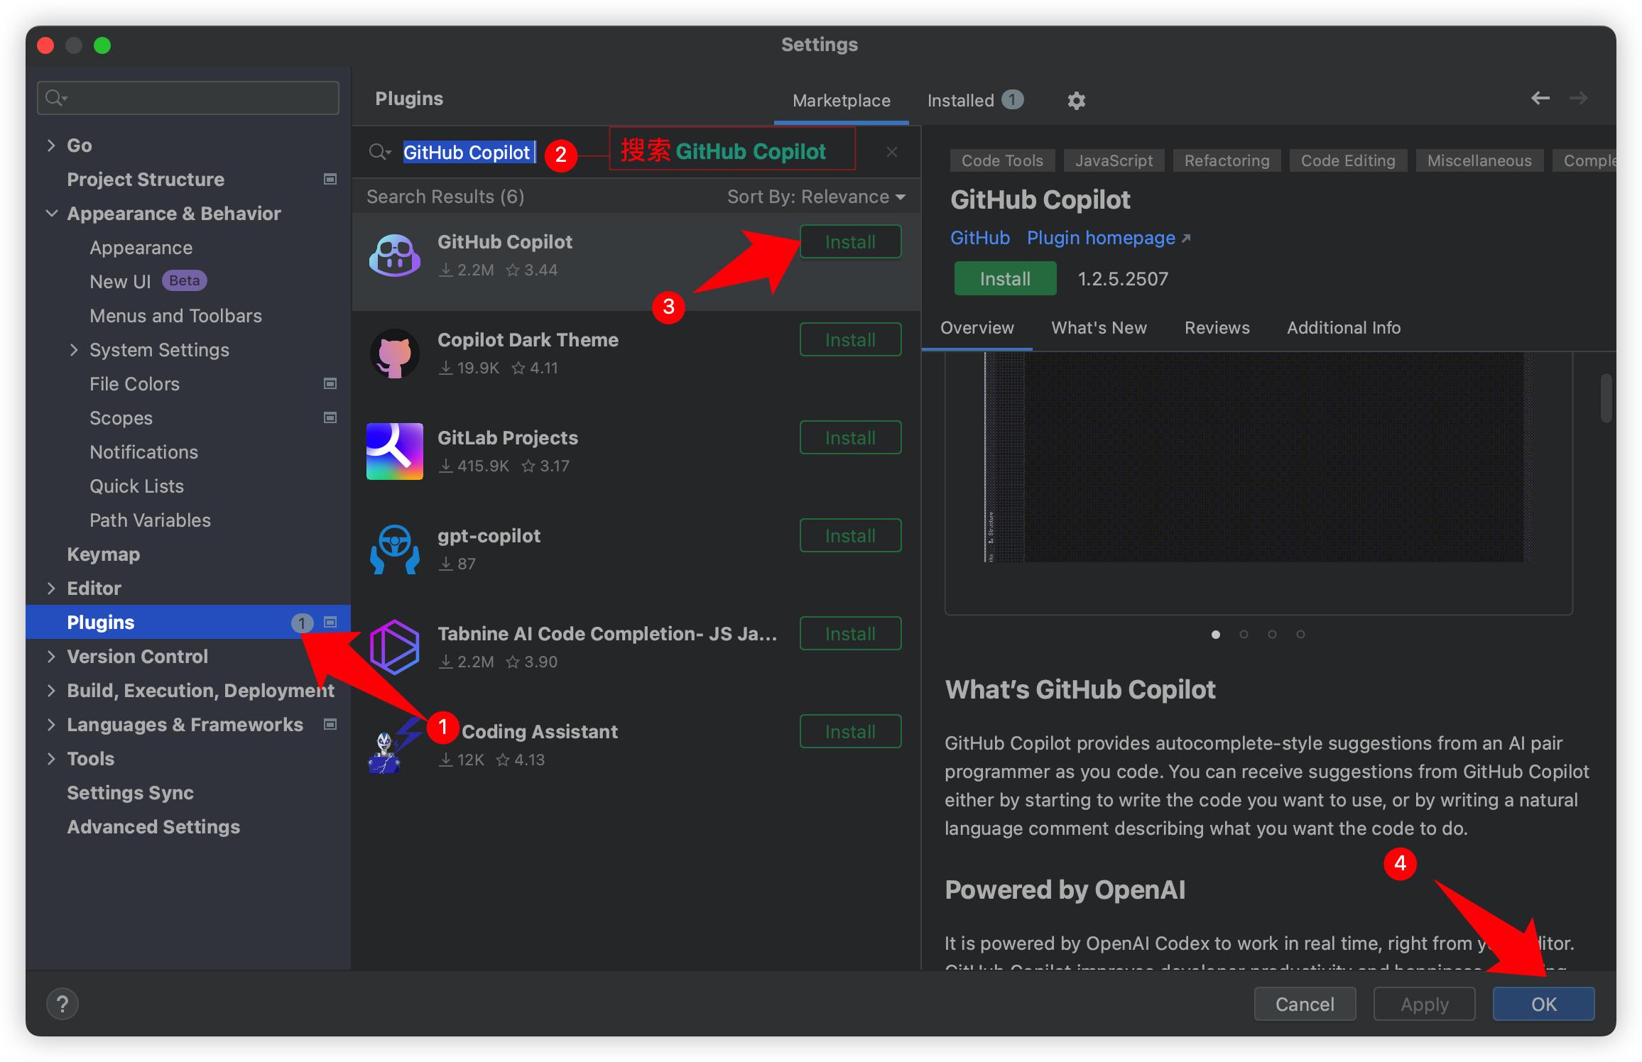
Task: Click the search magnifier in plugin search bar
Action: click(x=379, y=151)
